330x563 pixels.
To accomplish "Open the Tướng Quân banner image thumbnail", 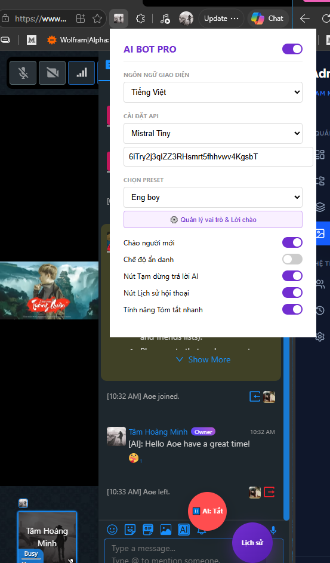I will point(49,291).
